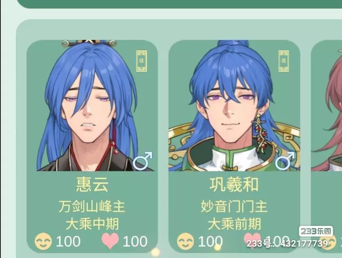Click the pink heart icon under 惠云

click(x=110, y=241)
